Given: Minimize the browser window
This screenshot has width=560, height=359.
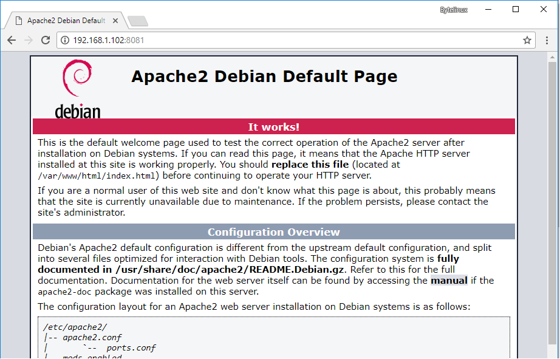Looking at the screenshot, I should (488, 10).
